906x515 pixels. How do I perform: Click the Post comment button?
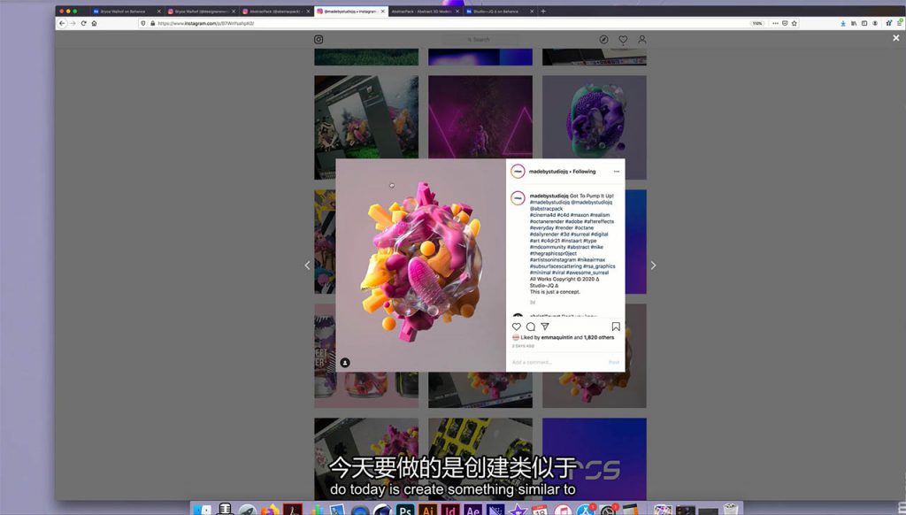pyautogui.click(x=614, y=363)
